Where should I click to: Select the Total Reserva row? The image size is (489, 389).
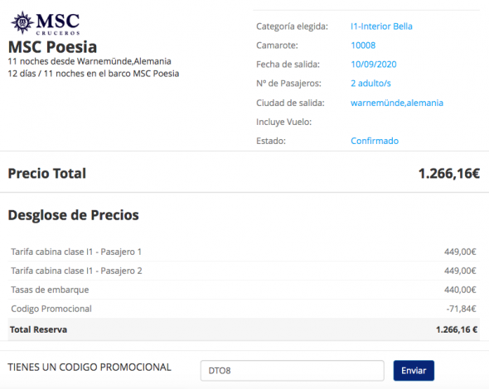click(x=244, y=329)
